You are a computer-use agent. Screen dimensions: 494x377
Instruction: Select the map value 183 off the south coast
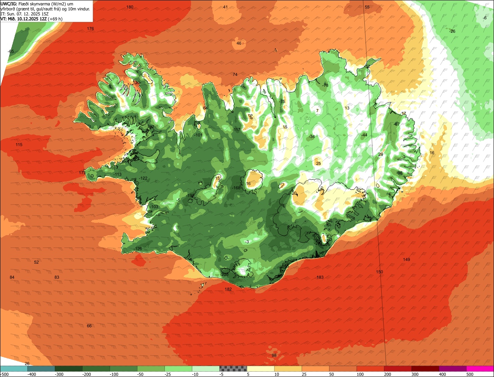click(320, 277)
